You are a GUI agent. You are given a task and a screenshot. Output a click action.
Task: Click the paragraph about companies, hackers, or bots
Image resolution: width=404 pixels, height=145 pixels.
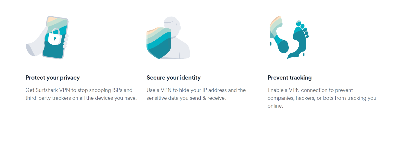coord(322,98)
